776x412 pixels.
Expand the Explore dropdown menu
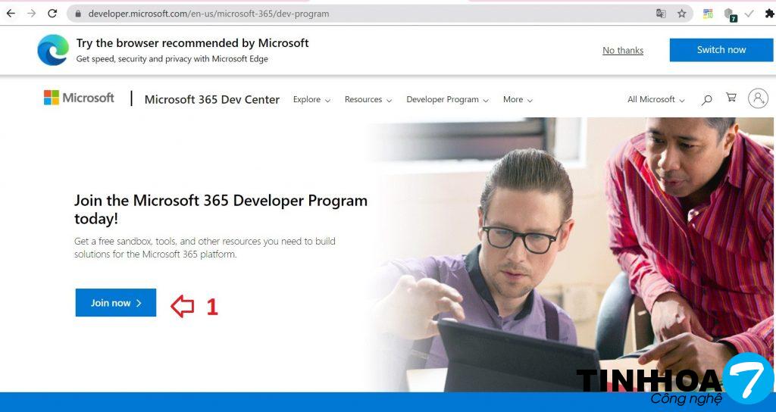coord(311,100)
